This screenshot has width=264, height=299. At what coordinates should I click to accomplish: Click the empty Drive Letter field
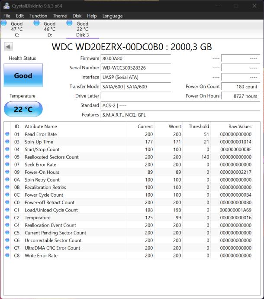(135, 96)
